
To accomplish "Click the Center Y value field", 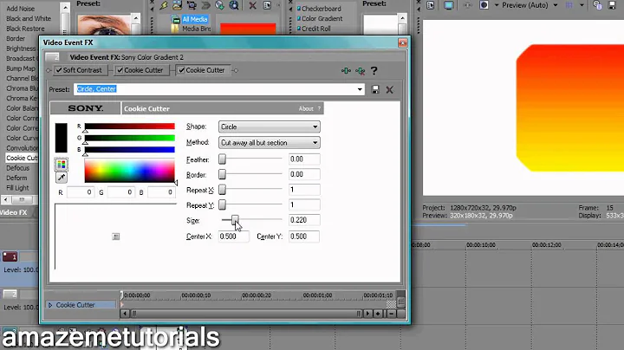I will coord(304,237).
